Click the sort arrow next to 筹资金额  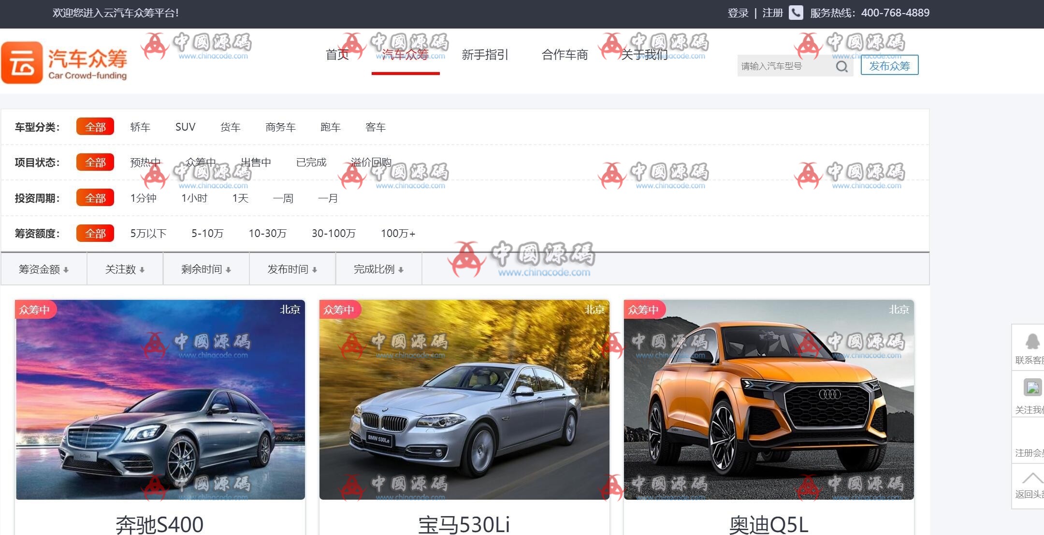click(x=66, y=269)
